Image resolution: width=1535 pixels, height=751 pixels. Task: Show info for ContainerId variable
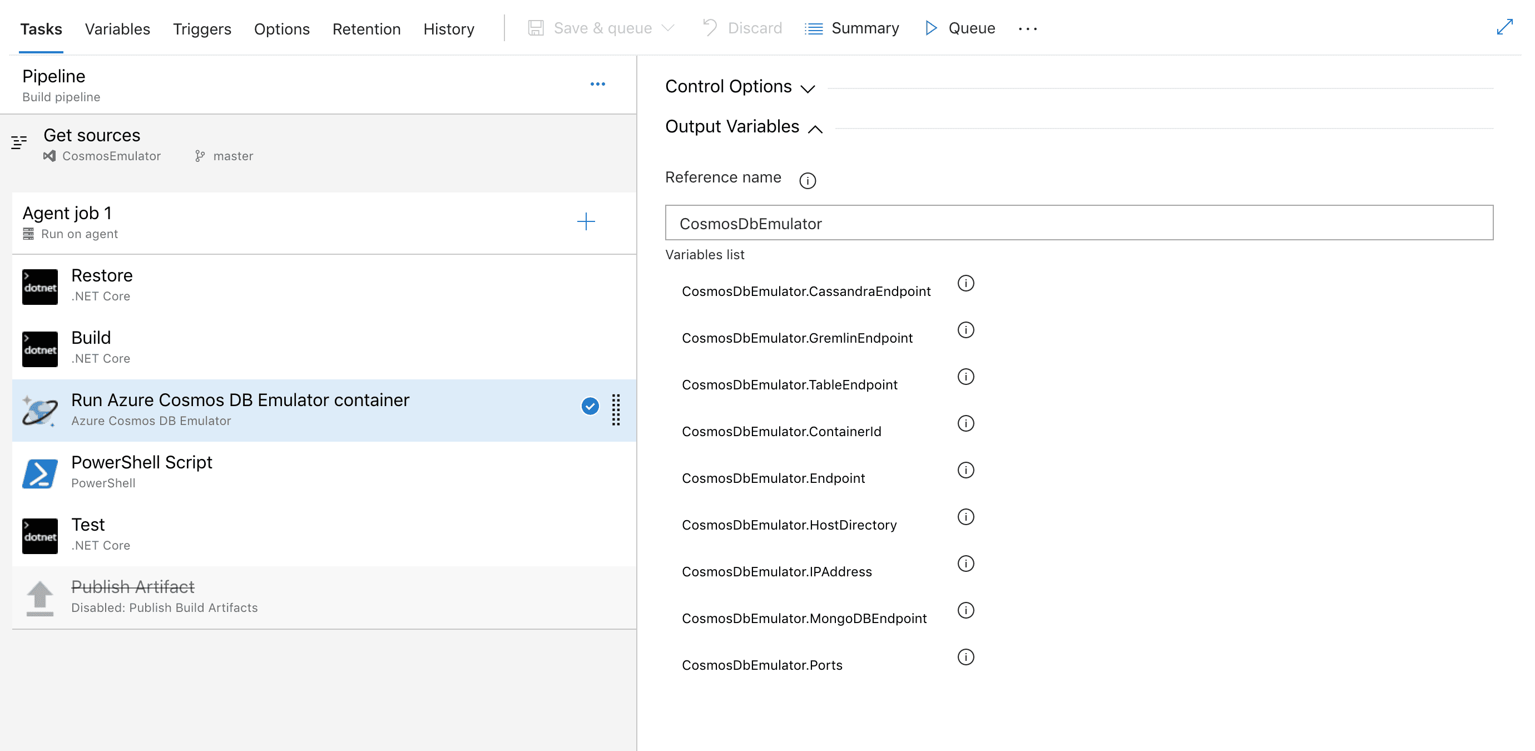(966, 423)
